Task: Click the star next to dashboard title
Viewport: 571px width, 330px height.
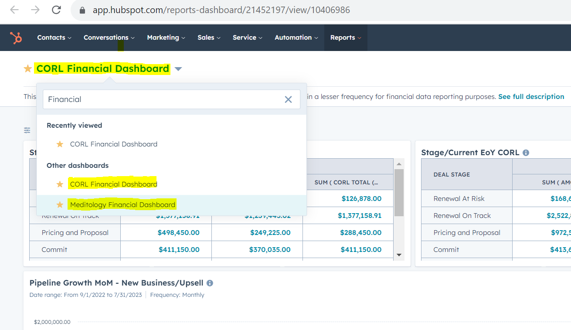Action: (28, 69)
